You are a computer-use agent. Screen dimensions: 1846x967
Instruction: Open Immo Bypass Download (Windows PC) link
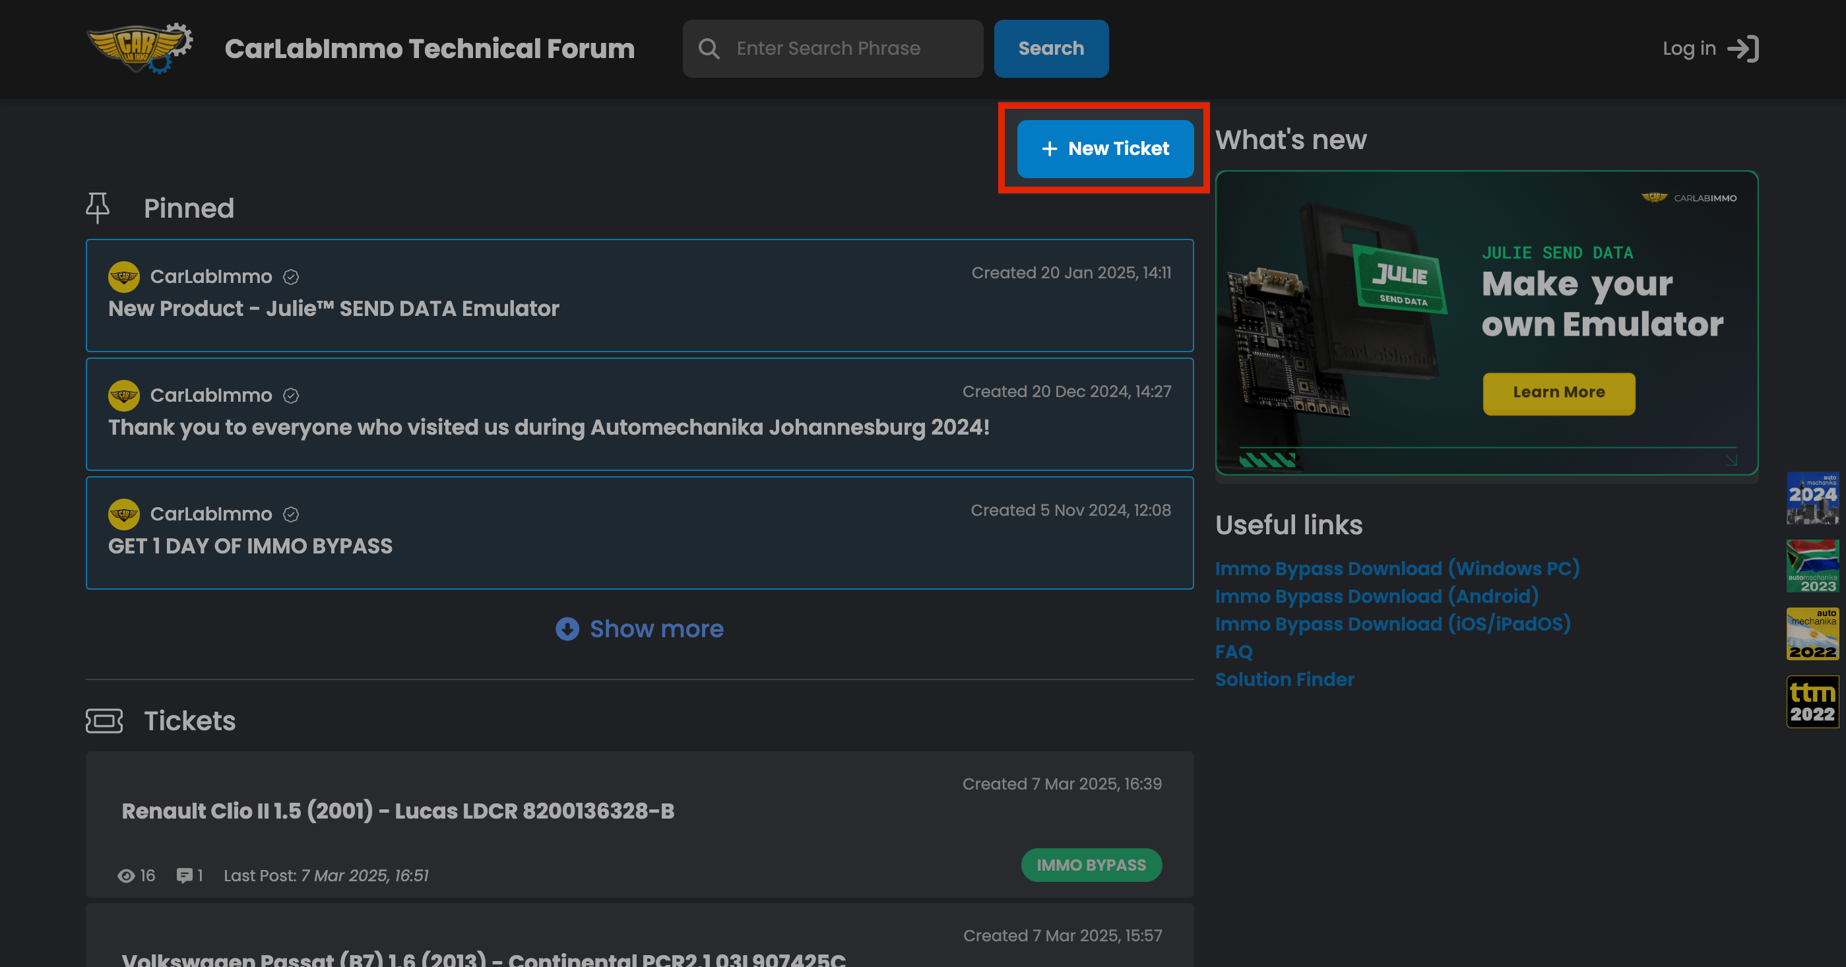pyautogui.click(x=1397, y=568)
